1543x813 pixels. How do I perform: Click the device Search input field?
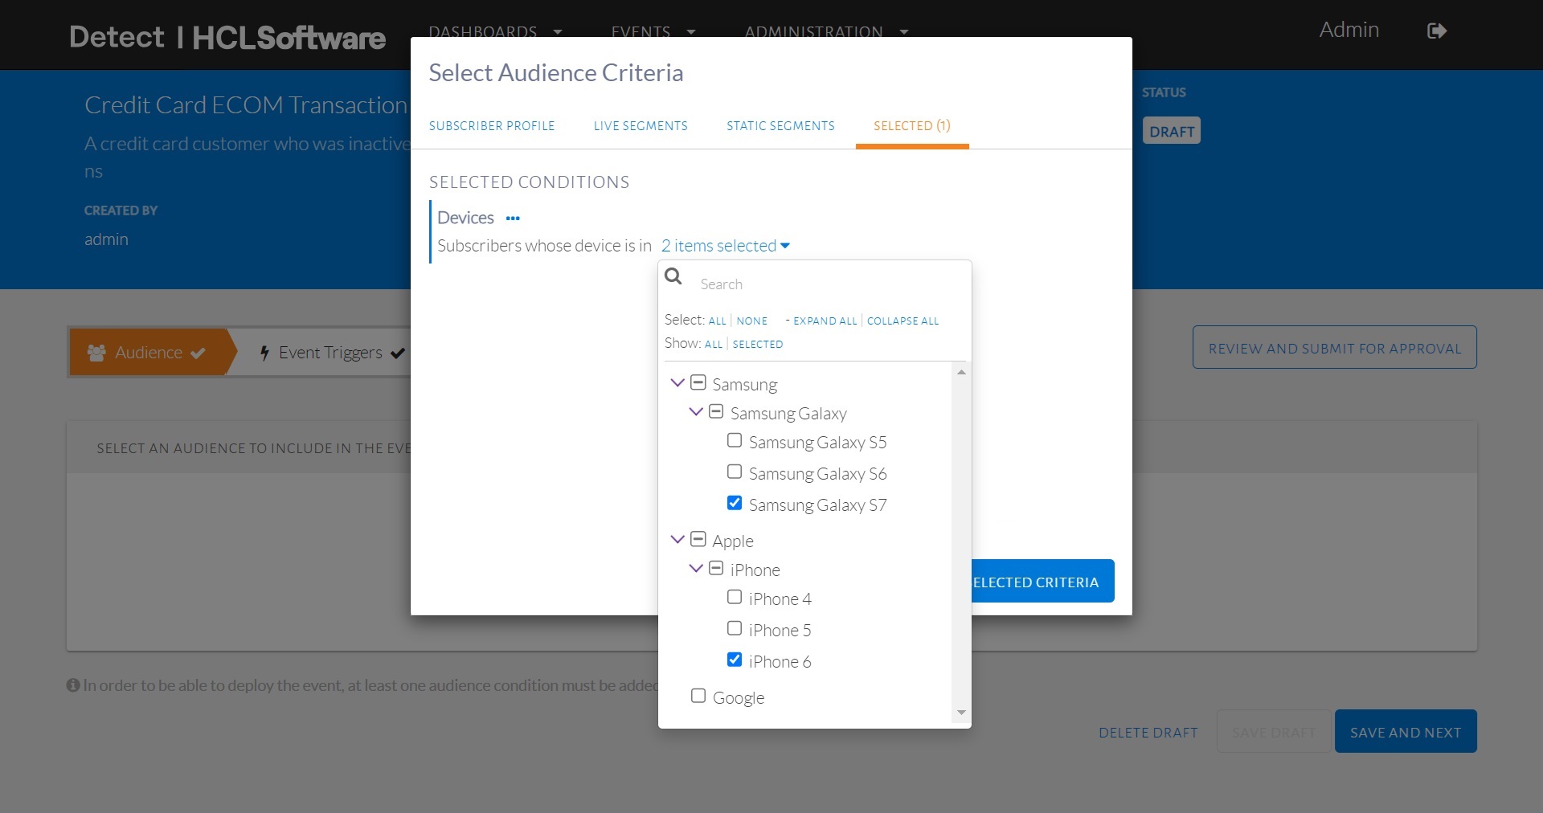pyautogui.click(x=829, y=284)
